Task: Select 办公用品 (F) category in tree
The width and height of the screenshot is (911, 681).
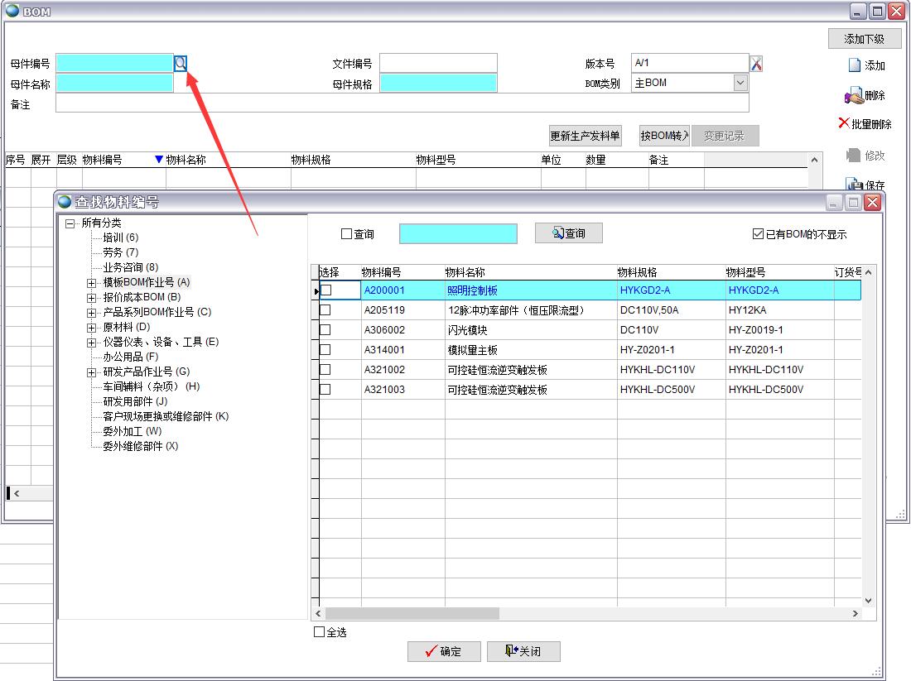Action: [130, 357]
